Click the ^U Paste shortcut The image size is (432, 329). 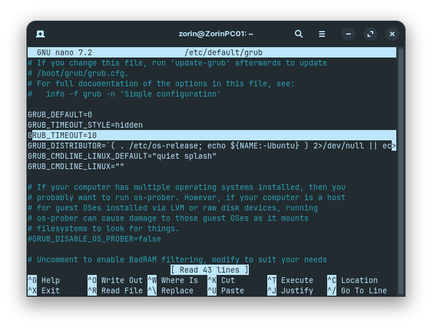226,291
